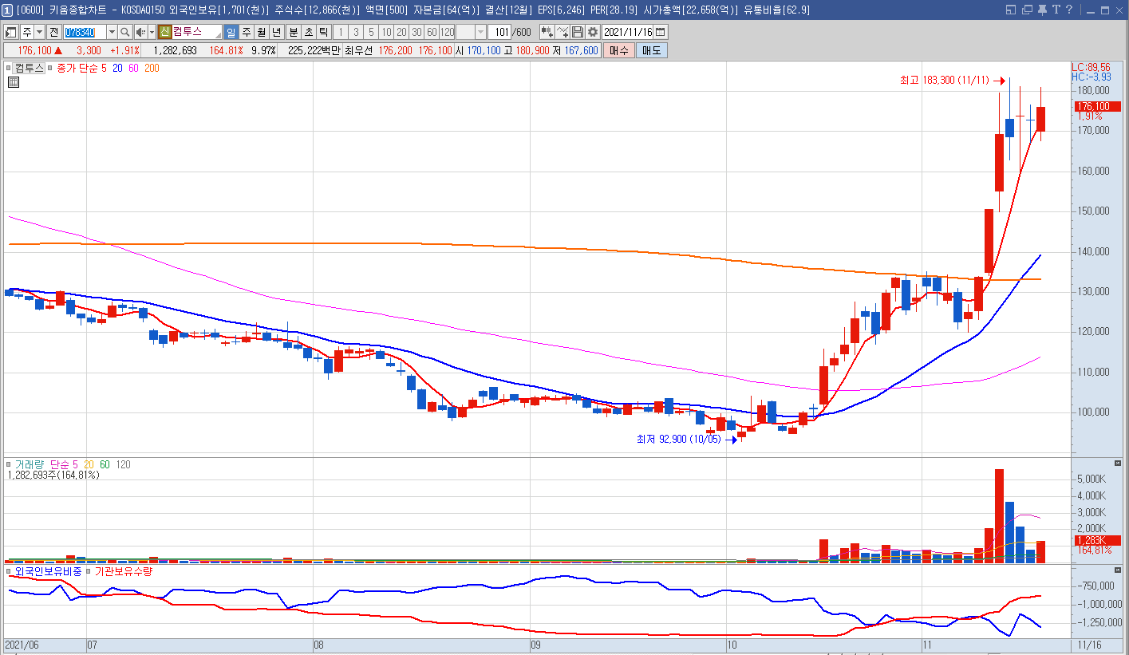Click the pin window icon in title bar

pyautogui.click(x=1042, y=10)
